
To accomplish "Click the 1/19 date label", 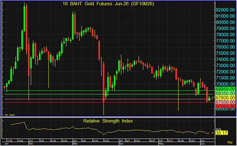I will 10,141.
